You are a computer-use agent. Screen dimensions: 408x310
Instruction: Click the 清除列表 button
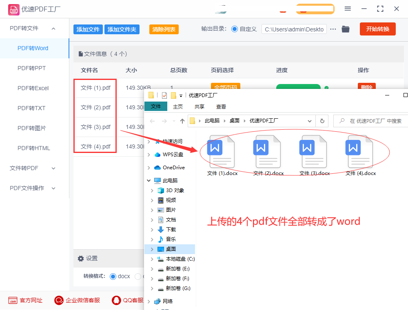(x=164, y=29)
